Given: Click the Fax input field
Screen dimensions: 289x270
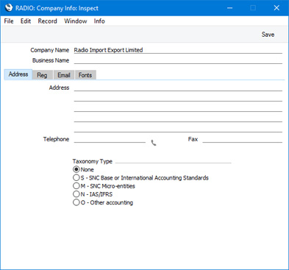Looking at the screenshot, I should [x=243, y=139].
